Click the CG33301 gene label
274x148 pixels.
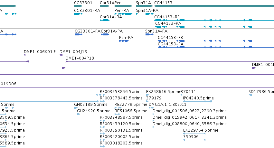pos(83,3)
